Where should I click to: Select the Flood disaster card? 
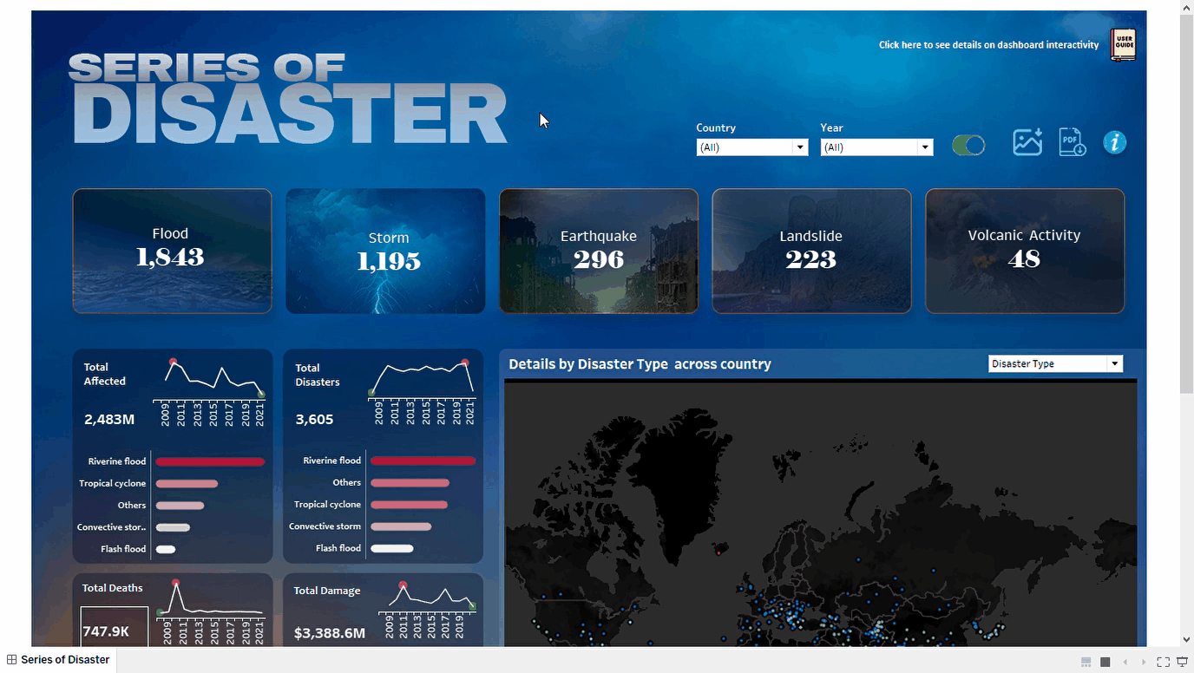pyautogui.click(x=172, y=251)
